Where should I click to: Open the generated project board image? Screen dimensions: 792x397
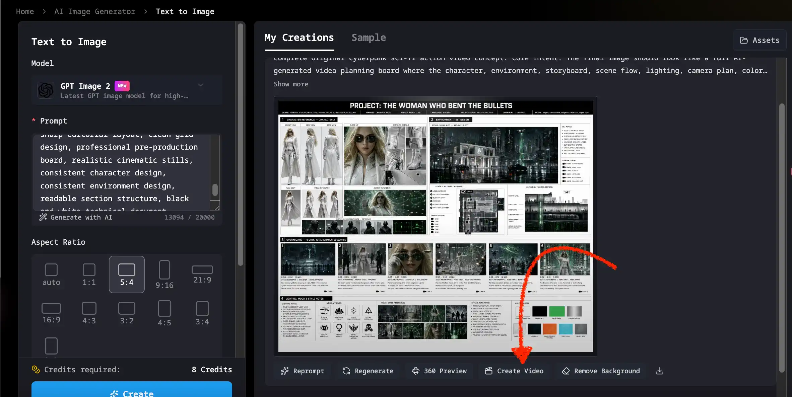pyautogui.click(x=435, y=226)
